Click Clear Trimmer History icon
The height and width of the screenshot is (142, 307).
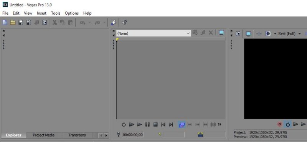pyautogui.click(x=203, y=33)
